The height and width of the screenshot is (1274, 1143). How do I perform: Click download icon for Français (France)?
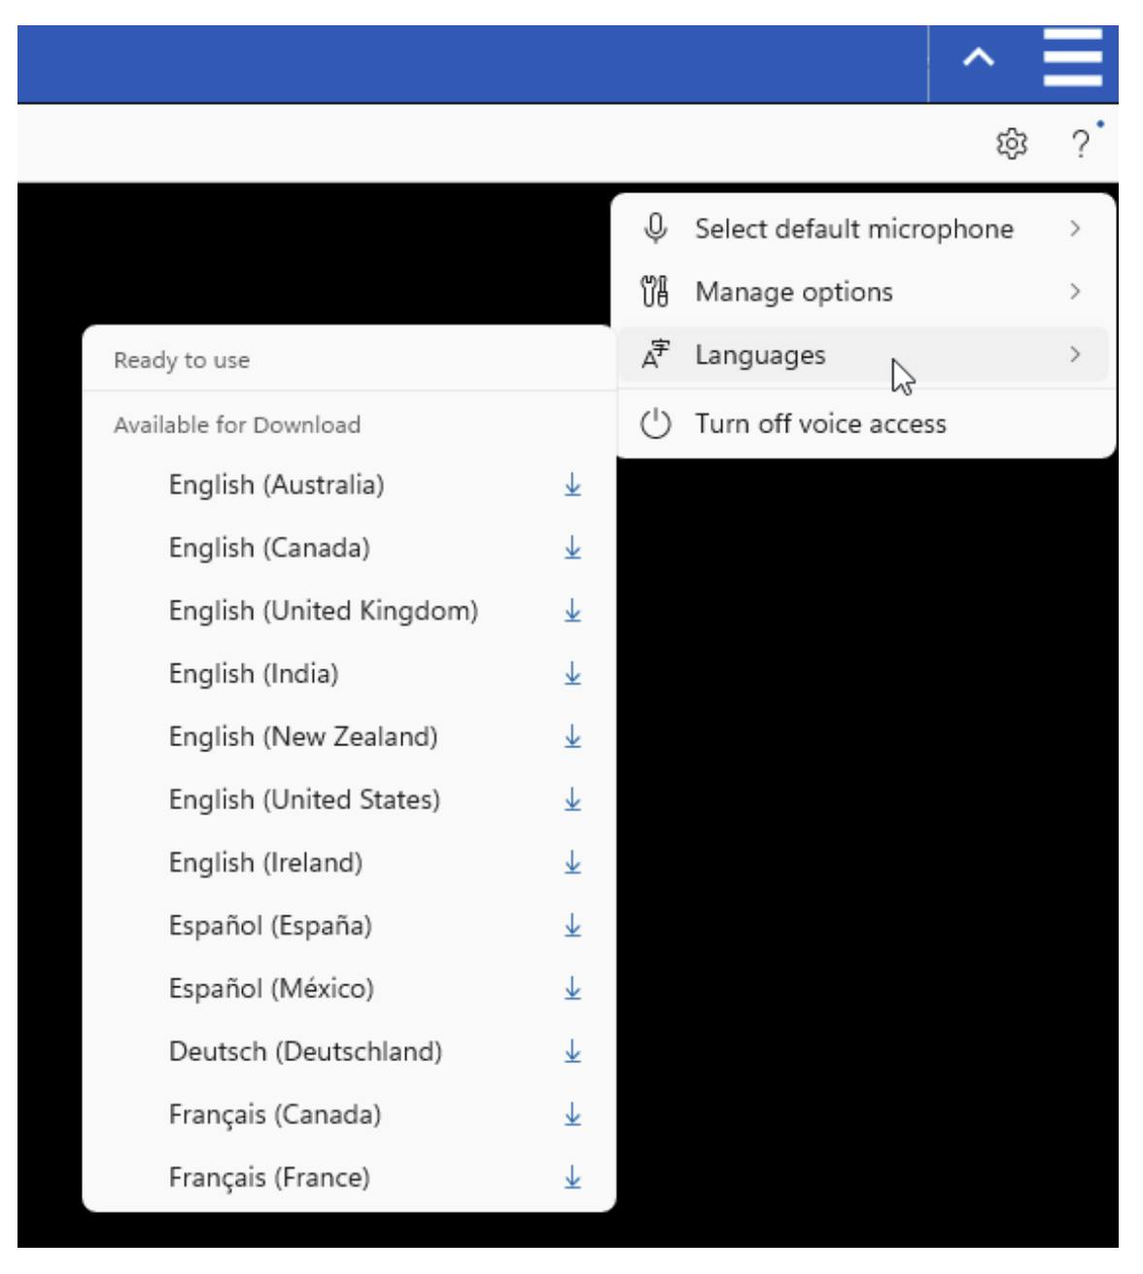point(572,1178)
